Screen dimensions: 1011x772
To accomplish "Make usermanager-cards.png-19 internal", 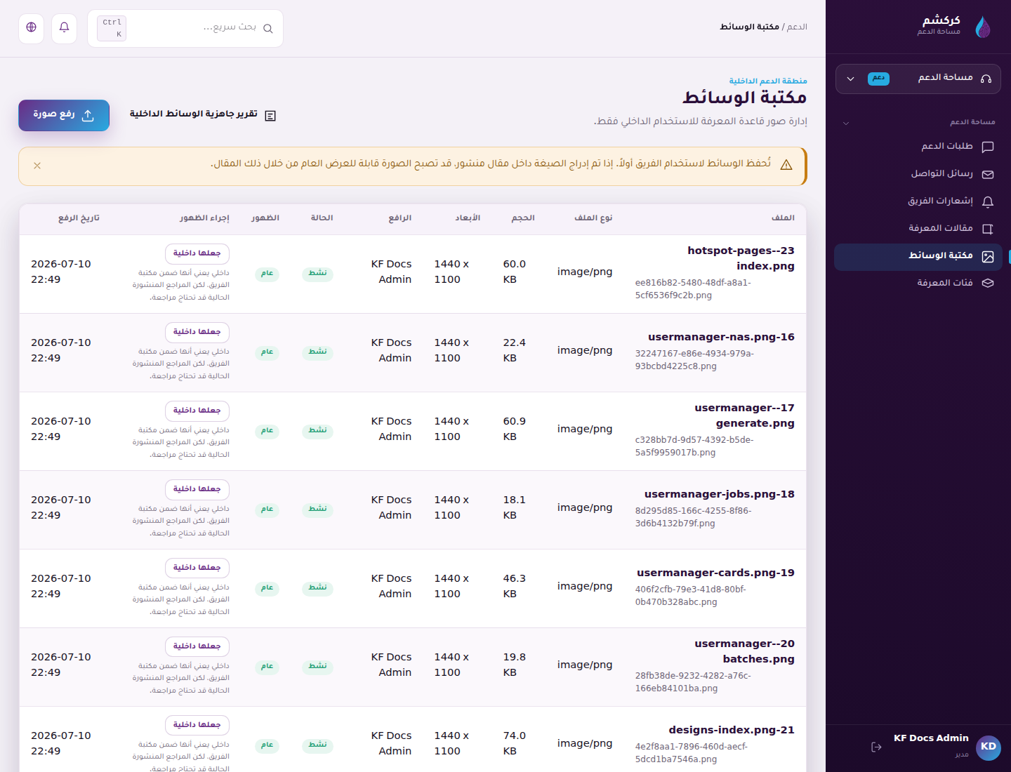I will [x=197, y=568].
